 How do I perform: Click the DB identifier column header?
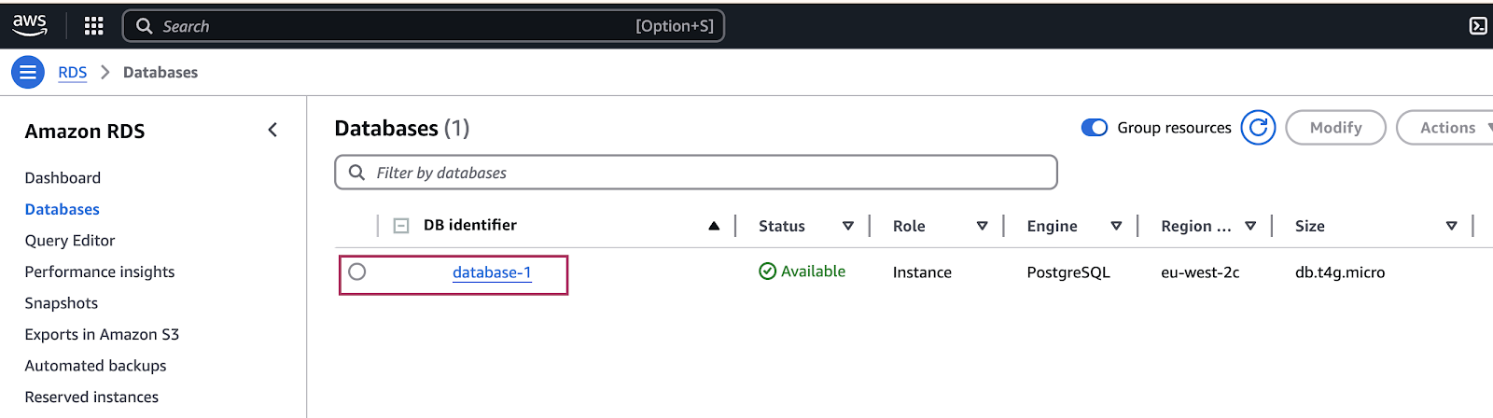tap(470, 225)
